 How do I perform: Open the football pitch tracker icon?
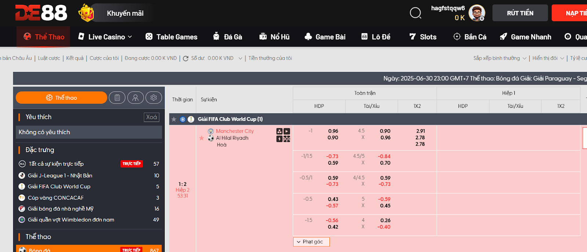pyautogui.click(x=287, y=139)
